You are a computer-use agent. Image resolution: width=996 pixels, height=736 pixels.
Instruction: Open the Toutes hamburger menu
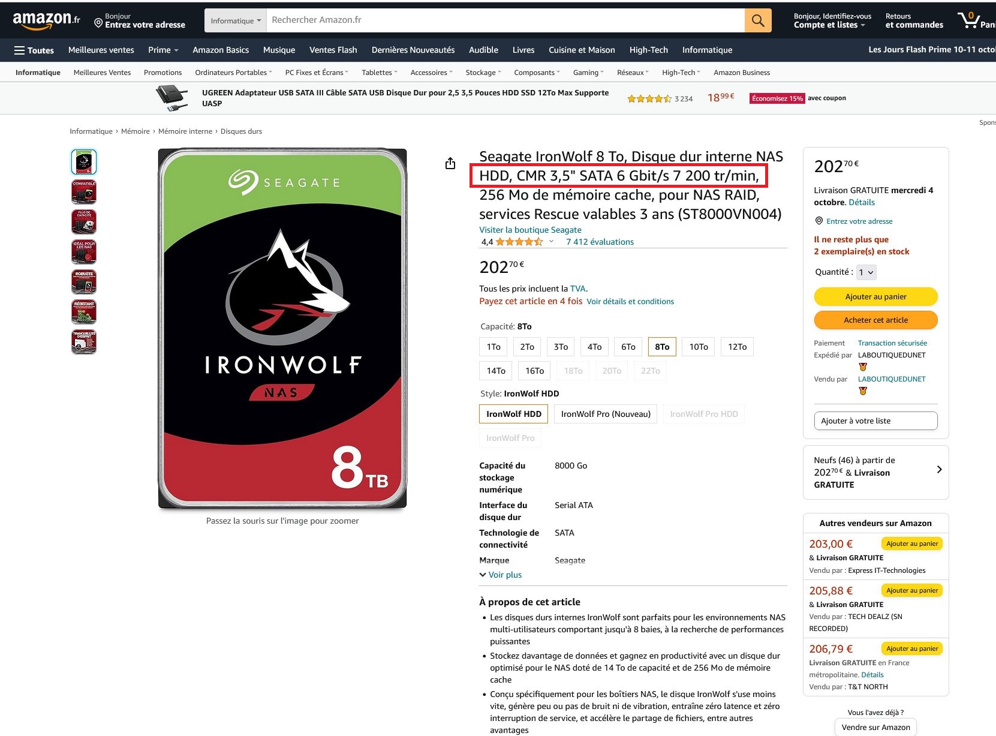(34, 50)
